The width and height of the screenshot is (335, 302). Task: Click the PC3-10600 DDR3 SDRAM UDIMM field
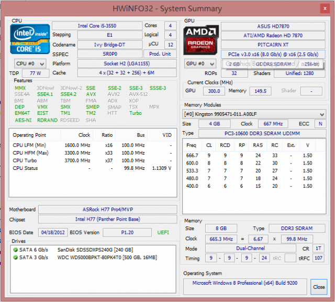(x=262, y=133)
